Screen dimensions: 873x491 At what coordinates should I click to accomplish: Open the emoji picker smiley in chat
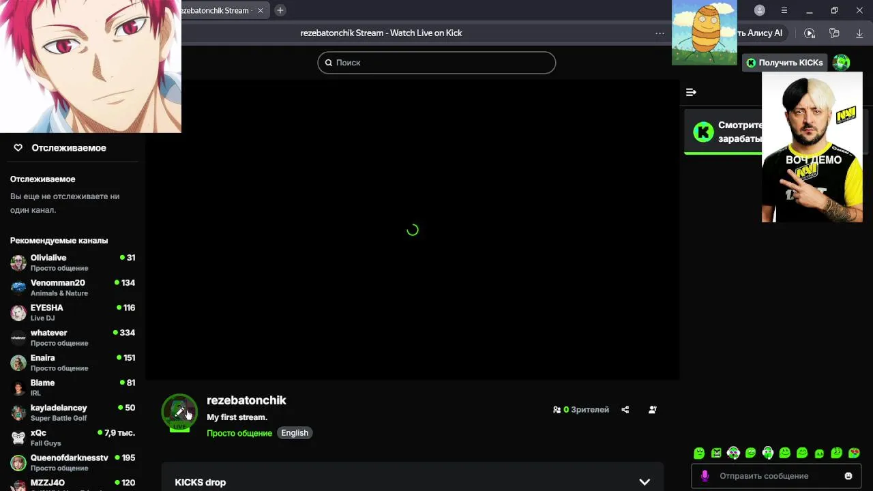pyautogui.click(x=848, y=476)
